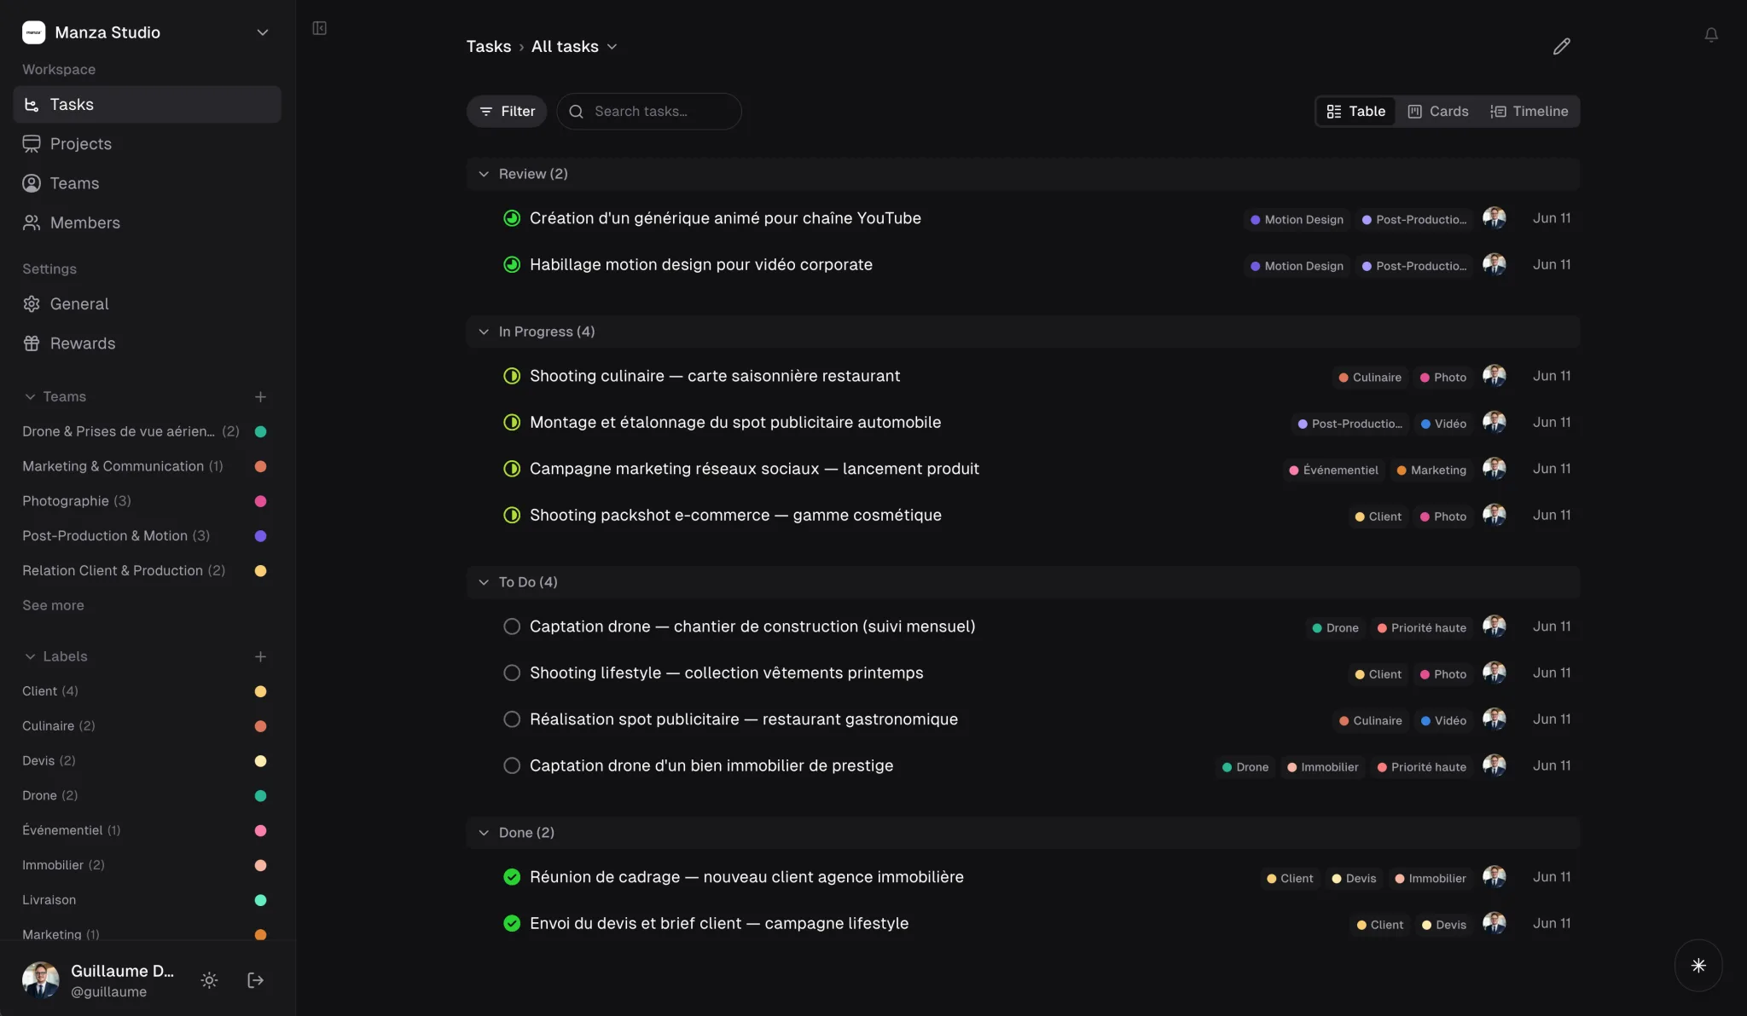
Task: Click the Tasks sidebar icon
Action: pyautogui.click(x=32, y=104)
